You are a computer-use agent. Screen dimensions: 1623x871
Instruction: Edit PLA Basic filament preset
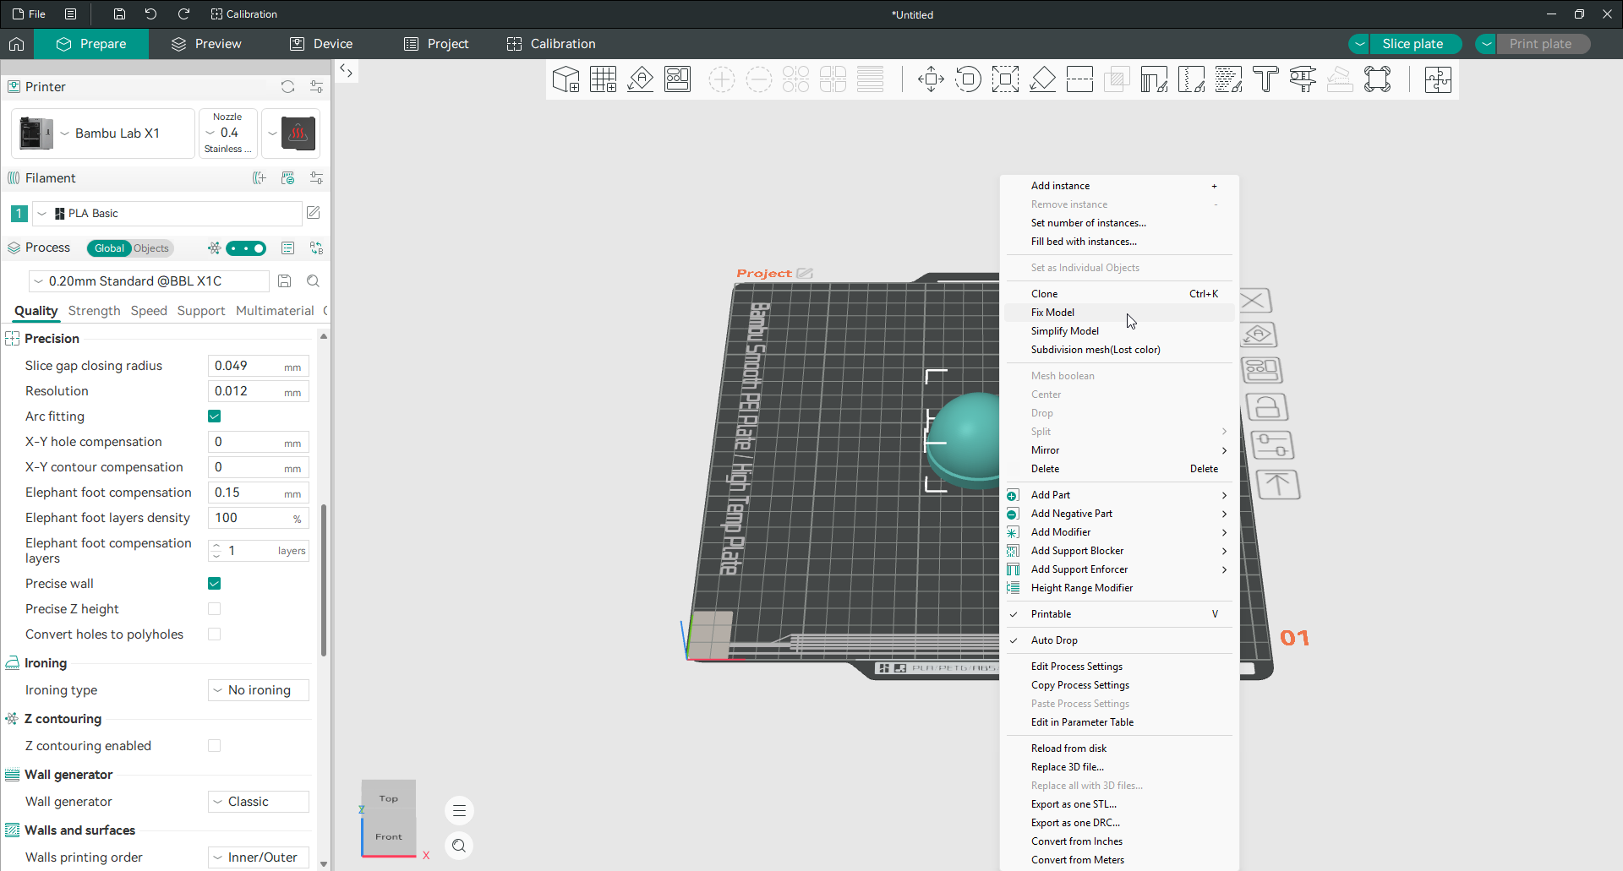313,213
